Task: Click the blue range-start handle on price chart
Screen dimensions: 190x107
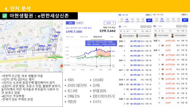Action: [x=96, y=49]
